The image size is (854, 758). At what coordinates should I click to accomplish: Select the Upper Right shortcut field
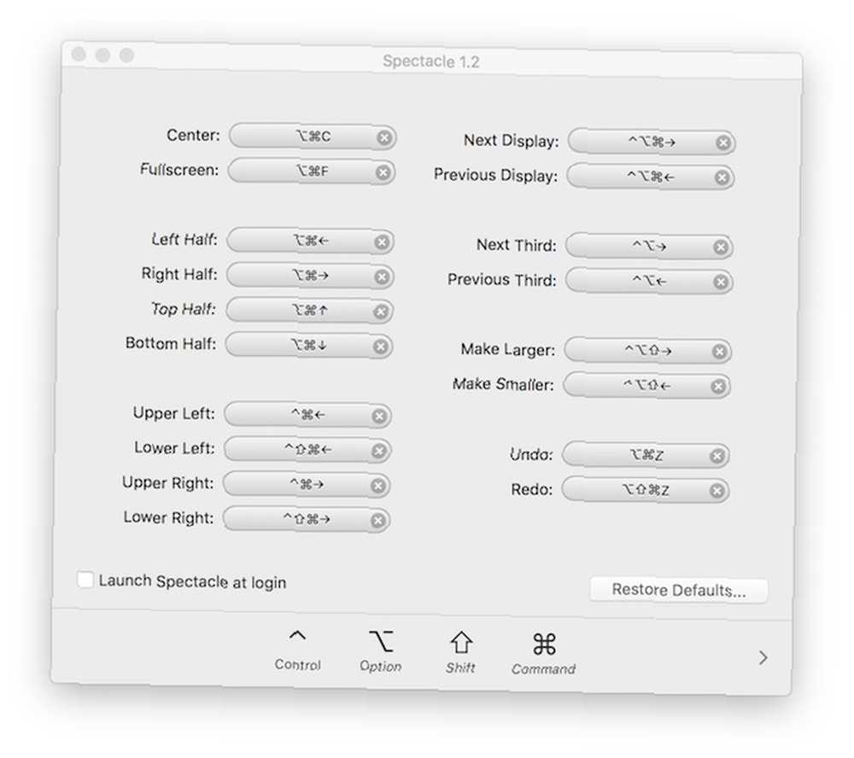coord(307,485)
